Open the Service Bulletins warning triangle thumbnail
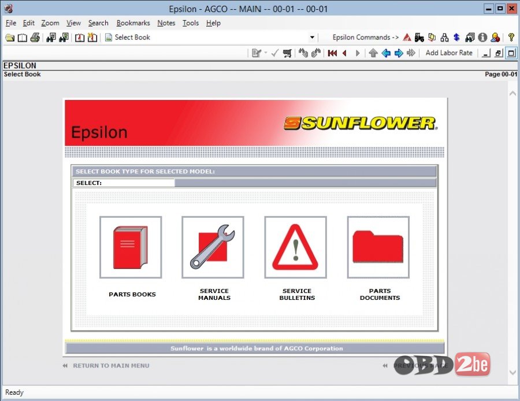The image size is (520, 401). pos(295,247)
